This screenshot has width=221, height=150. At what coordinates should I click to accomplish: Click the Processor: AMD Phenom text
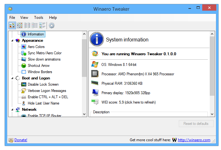click(x=138, y=74)
